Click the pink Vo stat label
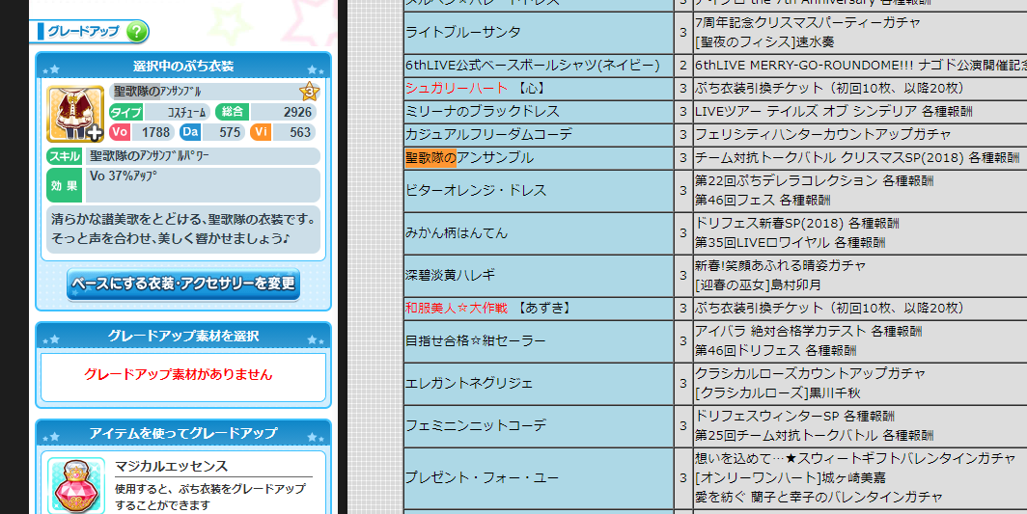The height and width of the screenshot is (514, 1027). click(x=120, y=132)
